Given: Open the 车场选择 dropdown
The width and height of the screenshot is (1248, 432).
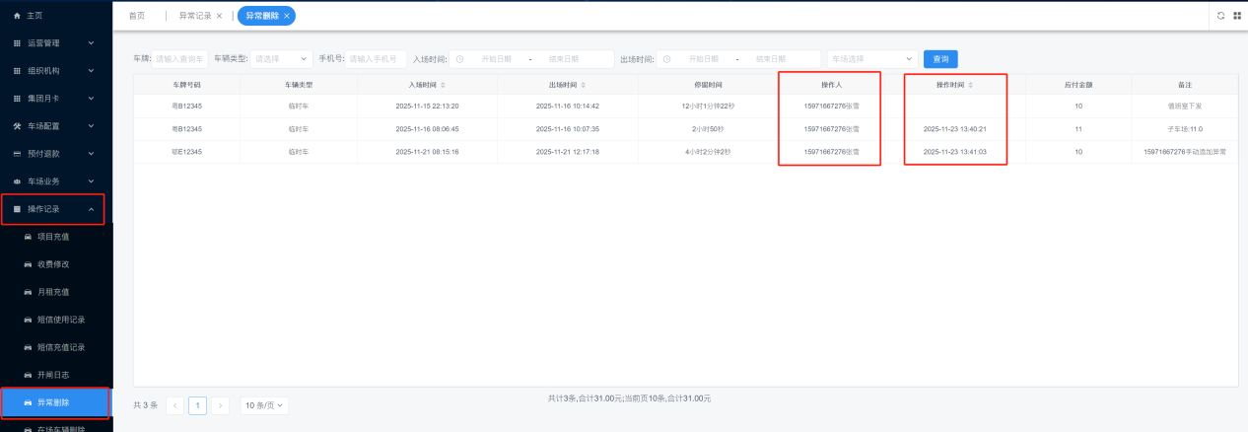Looking at the screenshot, I should click(872, 59).
